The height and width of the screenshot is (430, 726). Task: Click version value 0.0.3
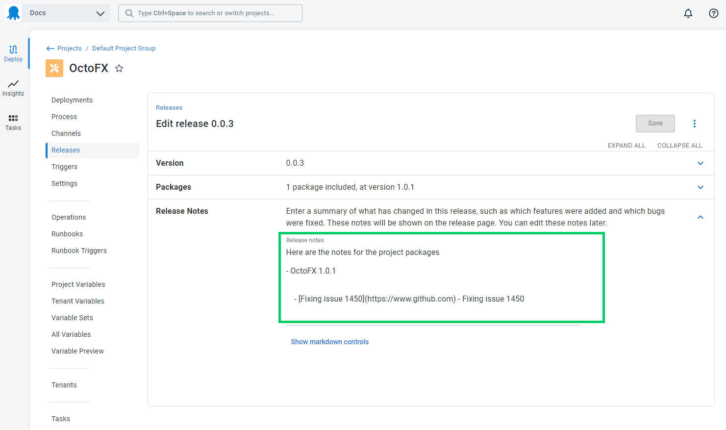coord(295,163)
